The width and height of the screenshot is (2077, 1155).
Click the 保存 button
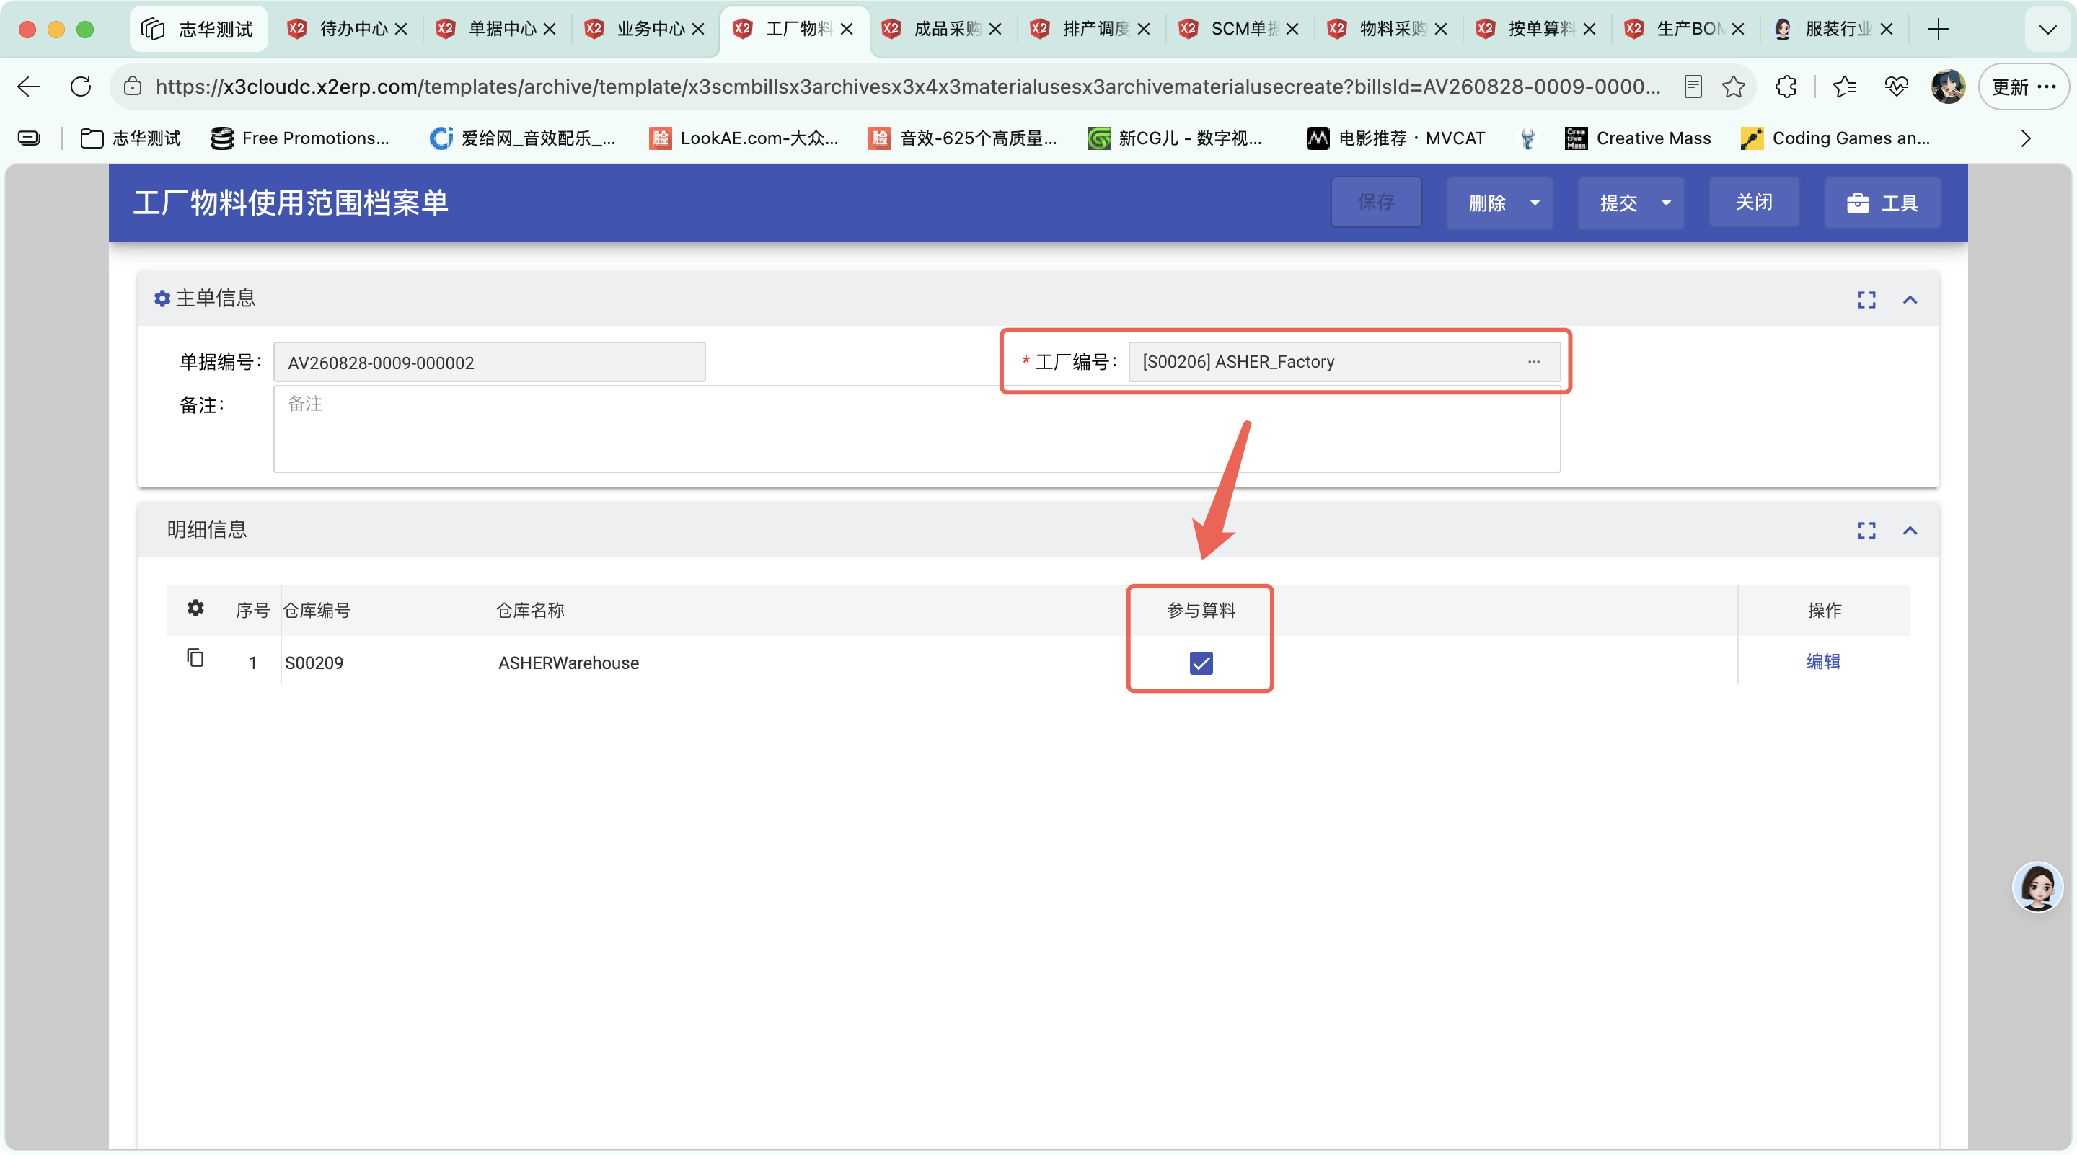click(1375, 203)
